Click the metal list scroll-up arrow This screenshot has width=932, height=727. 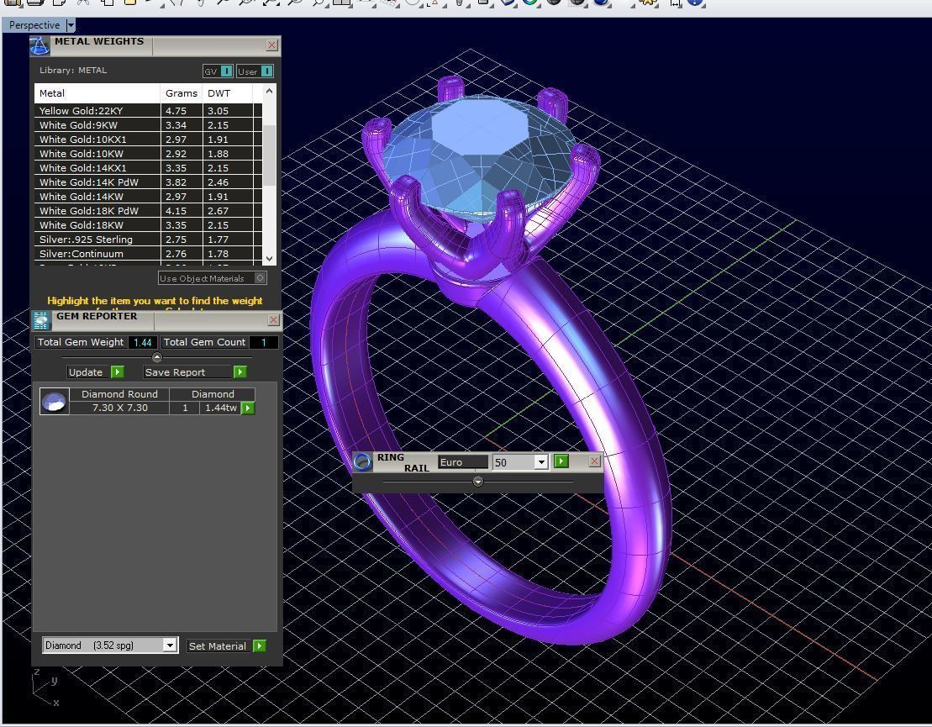[x=269, y=91]
